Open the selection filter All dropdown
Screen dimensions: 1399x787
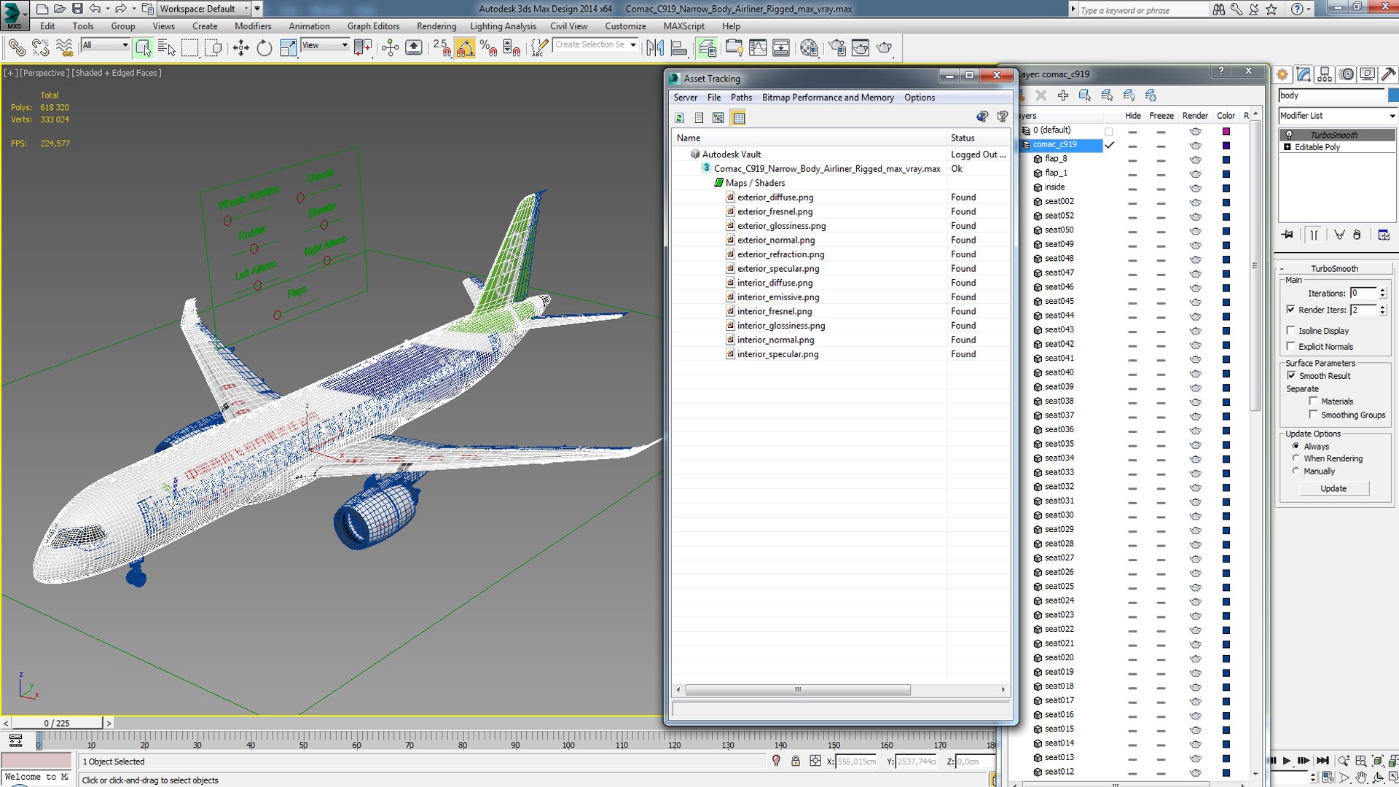(x=106, y=45)
